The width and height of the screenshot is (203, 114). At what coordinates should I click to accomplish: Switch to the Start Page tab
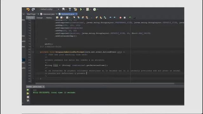point(31,14)
